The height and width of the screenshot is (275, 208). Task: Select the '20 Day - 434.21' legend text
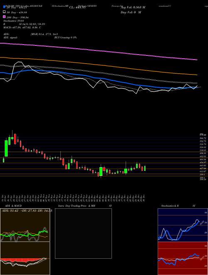point(17,7)
